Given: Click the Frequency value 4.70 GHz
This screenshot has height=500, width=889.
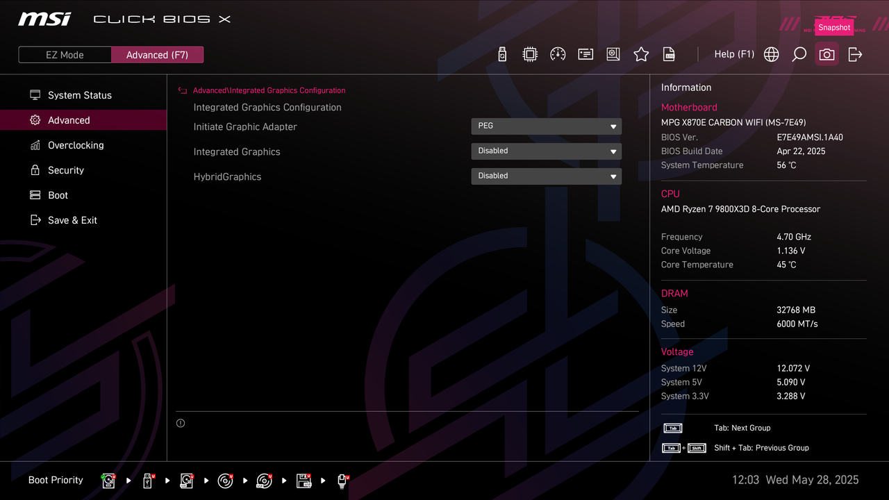Looking at the screenshot, I should [794, 237].
